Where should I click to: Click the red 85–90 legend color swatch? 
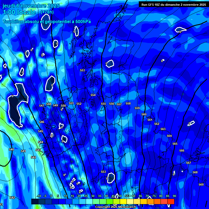pos(171,202)
